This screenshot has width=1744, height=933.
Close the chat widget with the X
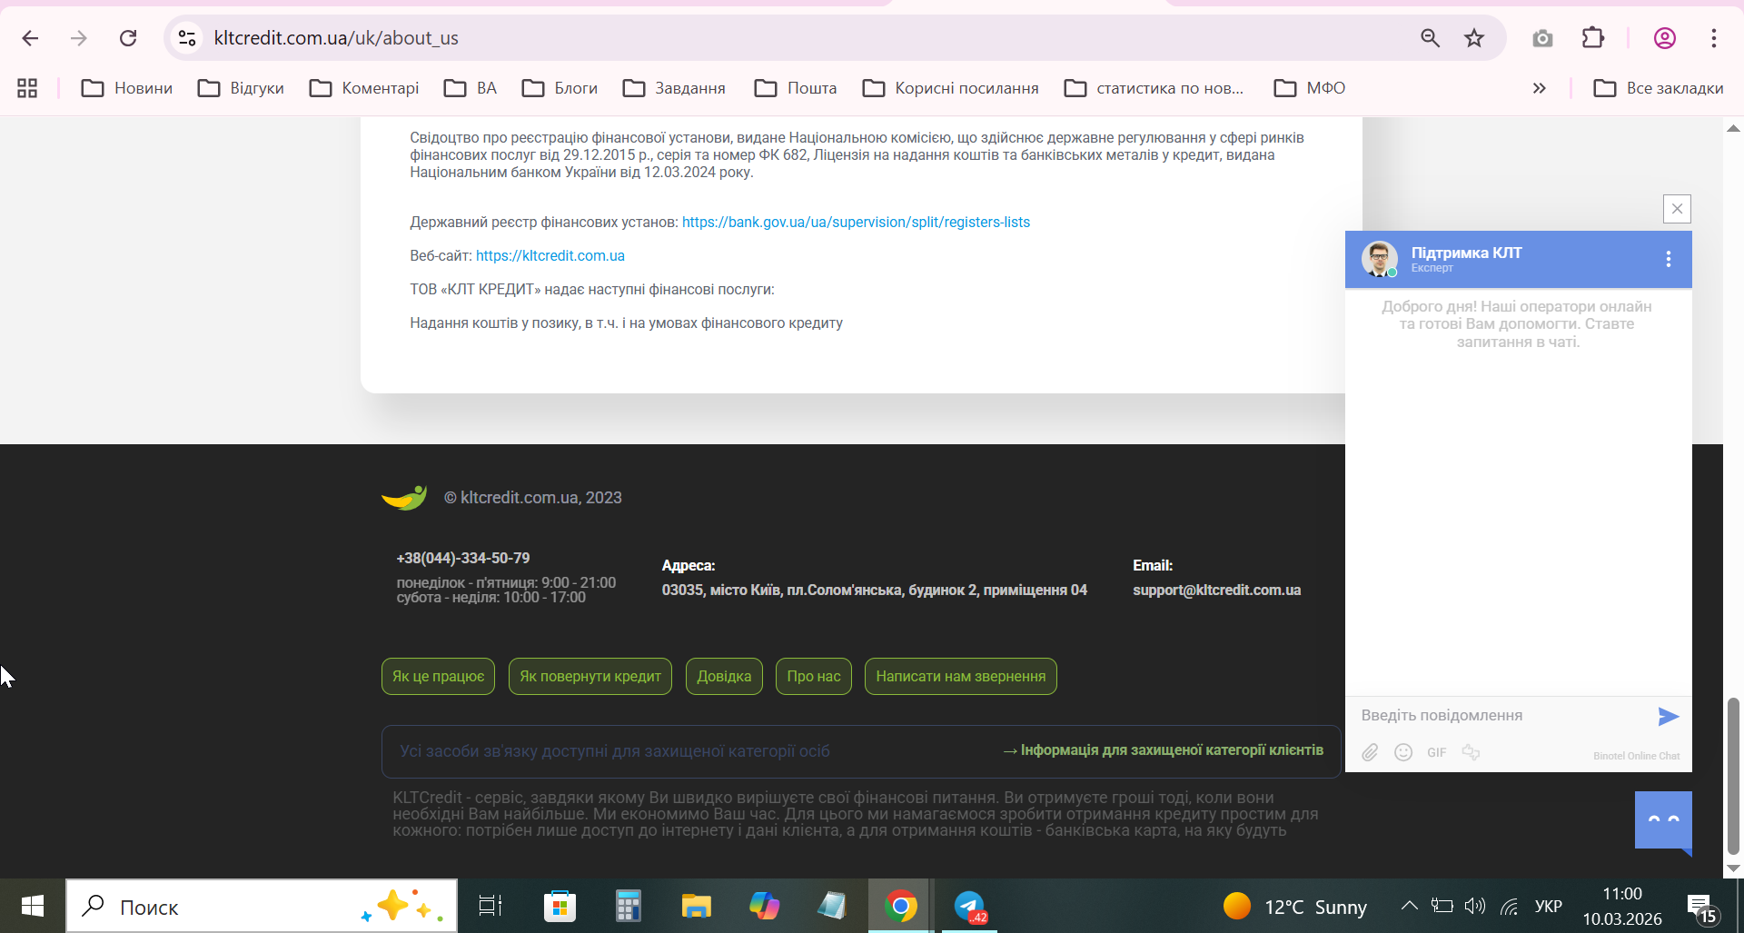[1677, 209]
